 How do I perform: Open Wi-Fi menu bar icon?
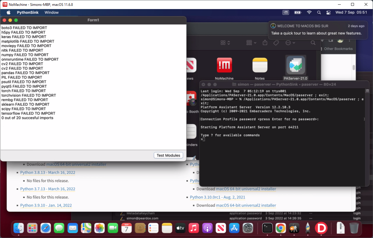(x=309, y=13)
